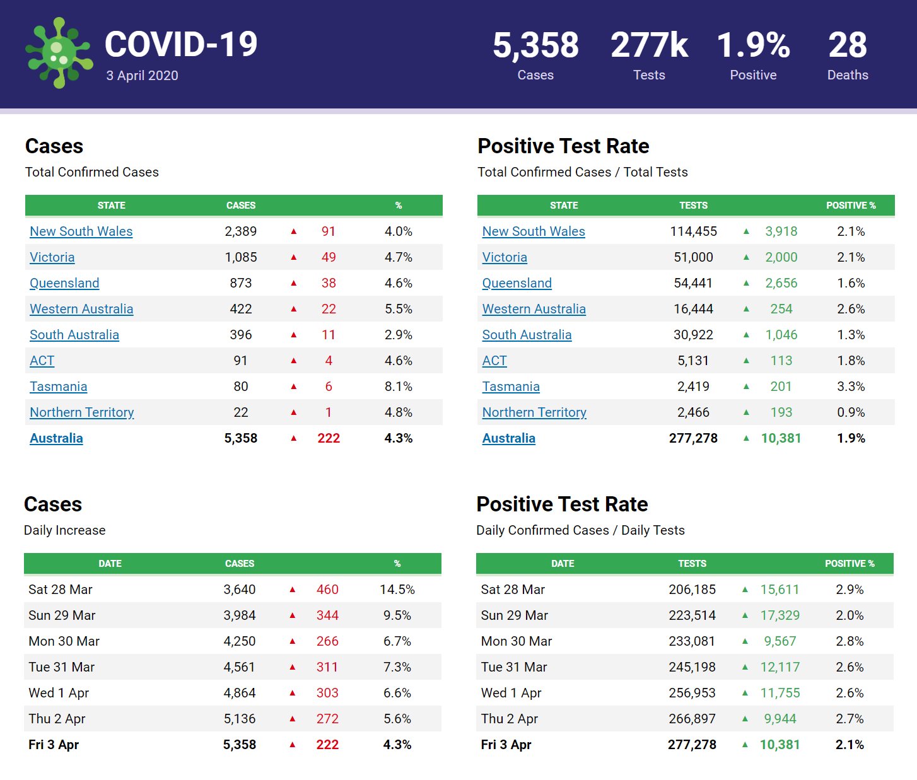This screenshot has width=917, height=780.
Task: Click the 2,389 cases value for New South Wales
Action: point(241,231)
